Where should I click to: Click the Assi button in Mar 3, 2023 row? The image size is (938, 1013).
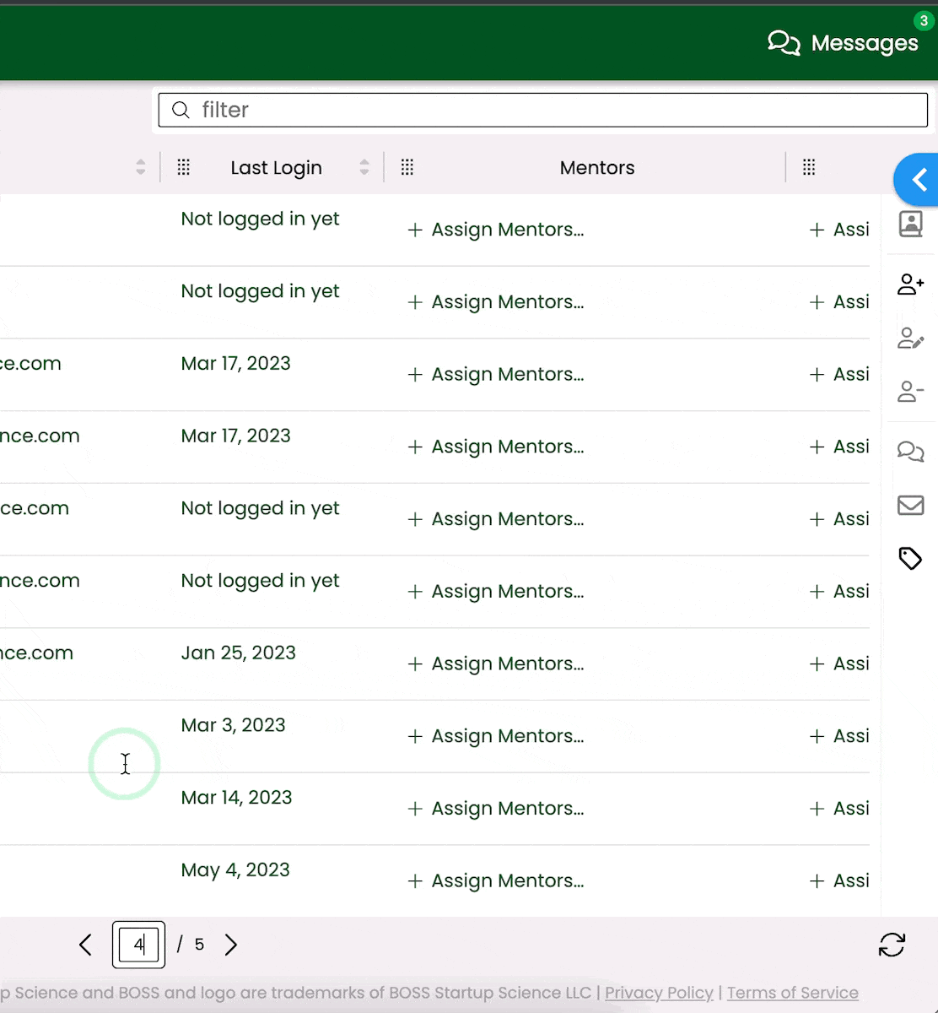pos(839,736)
